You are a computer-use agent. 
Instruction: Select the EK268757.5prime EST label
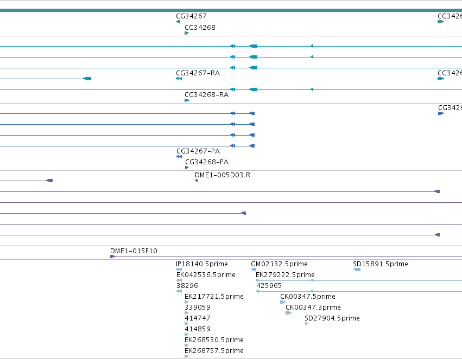pos(214,350)
